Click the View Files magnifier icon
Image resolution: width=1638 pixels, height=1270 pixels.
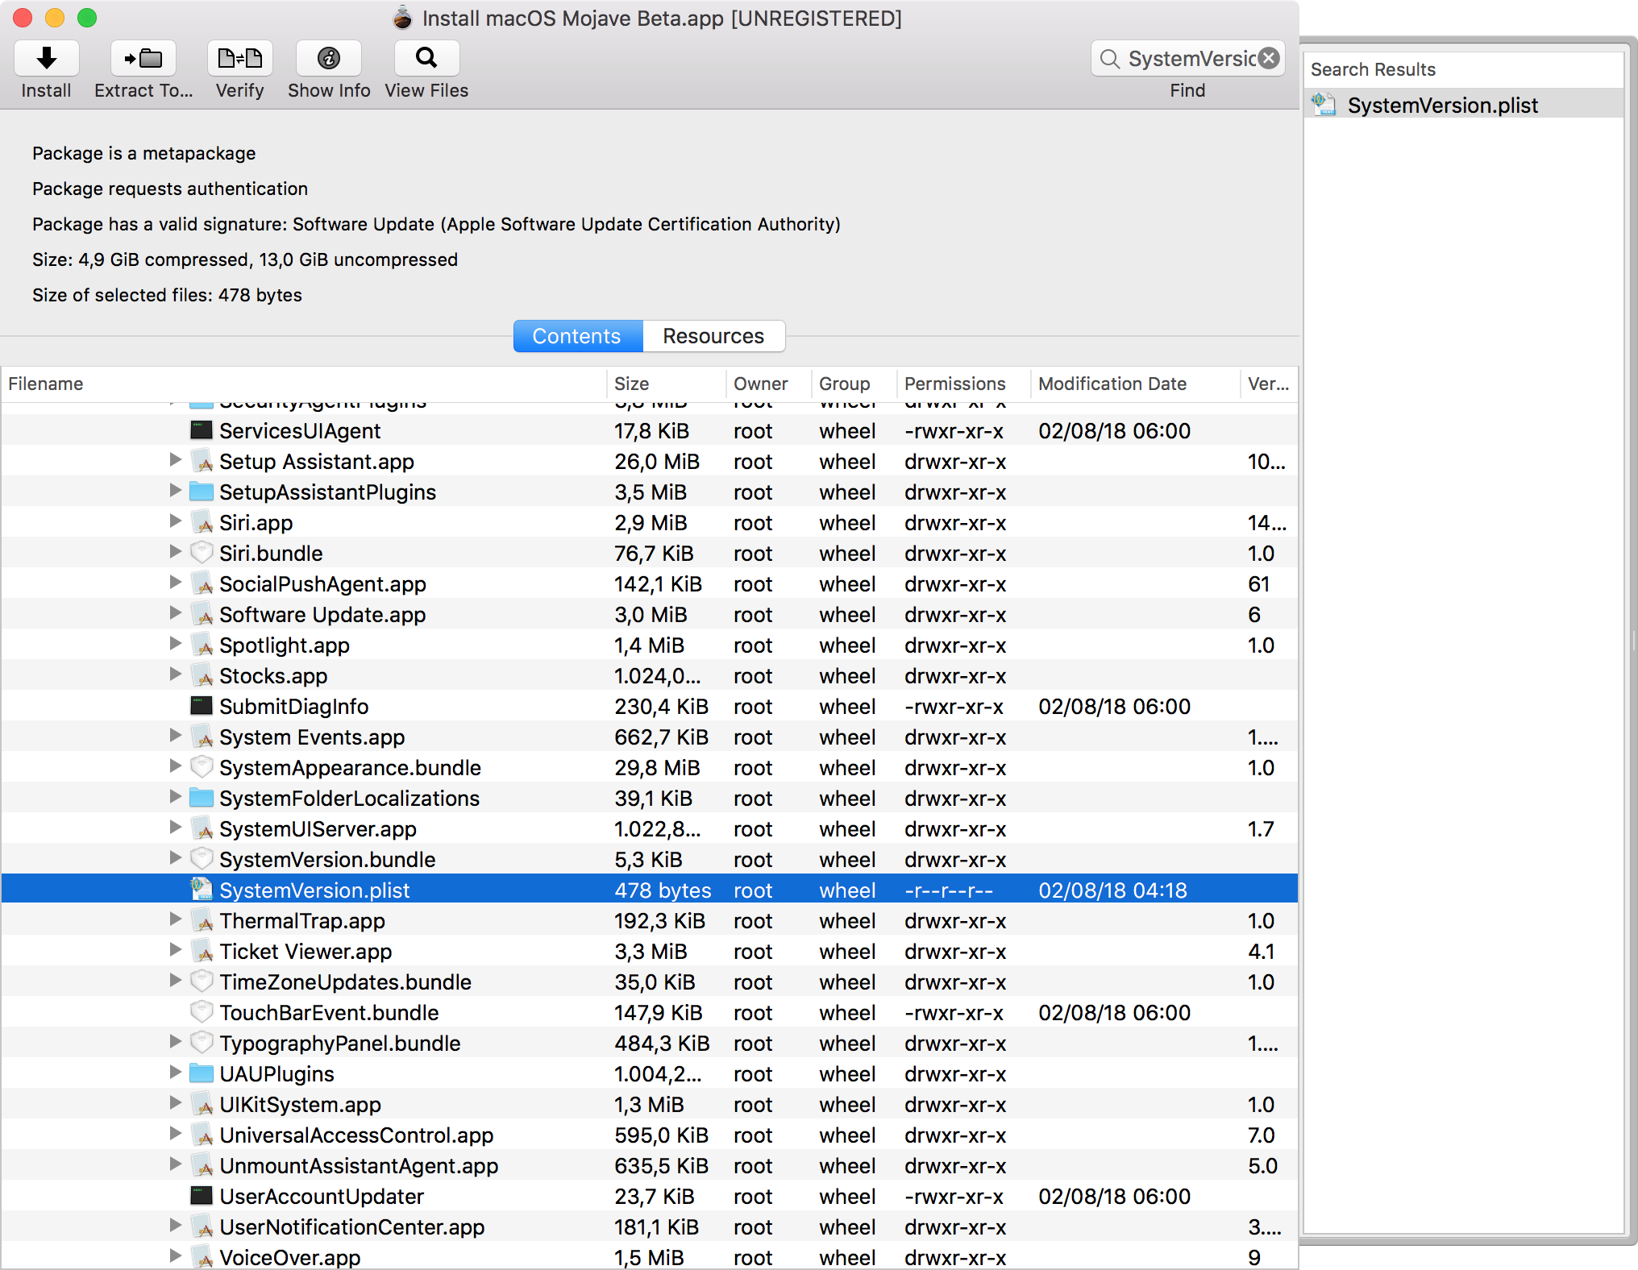coord(426,59)
